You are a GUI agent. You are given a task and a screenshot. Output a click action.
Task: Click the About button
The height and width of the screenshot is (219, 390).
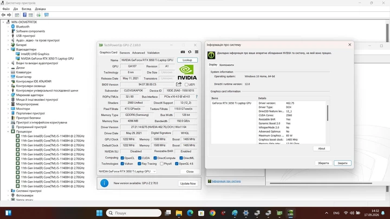[x=322, y=149]
